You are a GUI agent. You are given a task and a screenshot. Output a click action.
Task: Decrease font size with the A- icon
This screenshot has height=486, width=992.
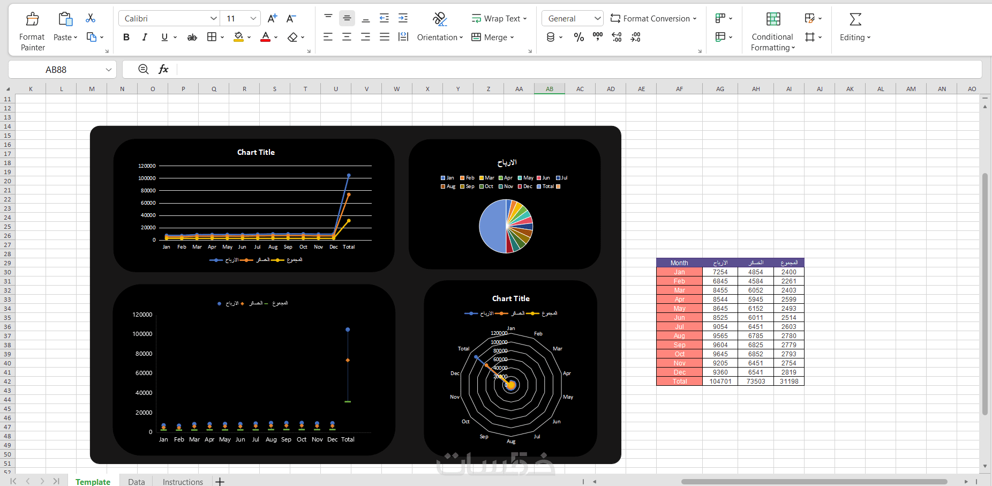tap(291, 18)
